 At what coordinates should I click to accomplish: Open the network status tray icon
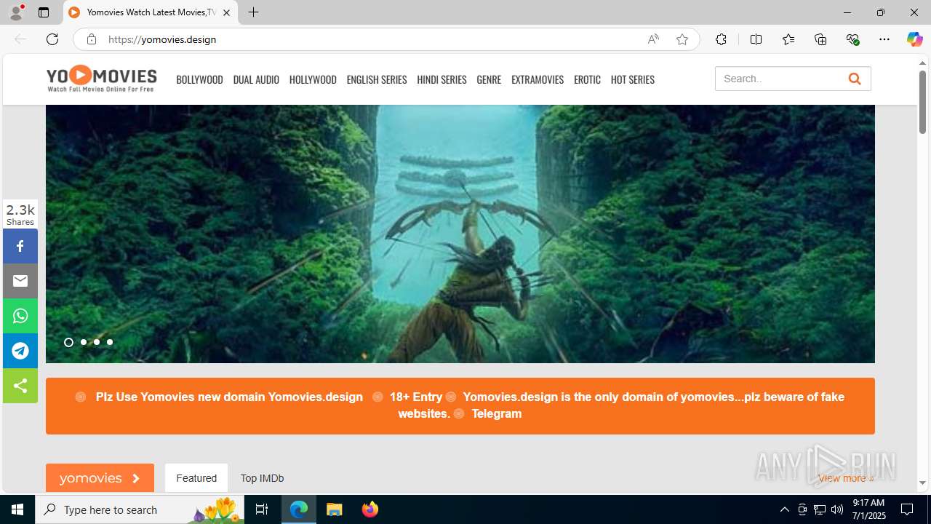point(820,509)
